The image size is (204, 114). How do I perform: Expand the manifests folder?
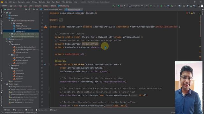(x=7, y=16)
